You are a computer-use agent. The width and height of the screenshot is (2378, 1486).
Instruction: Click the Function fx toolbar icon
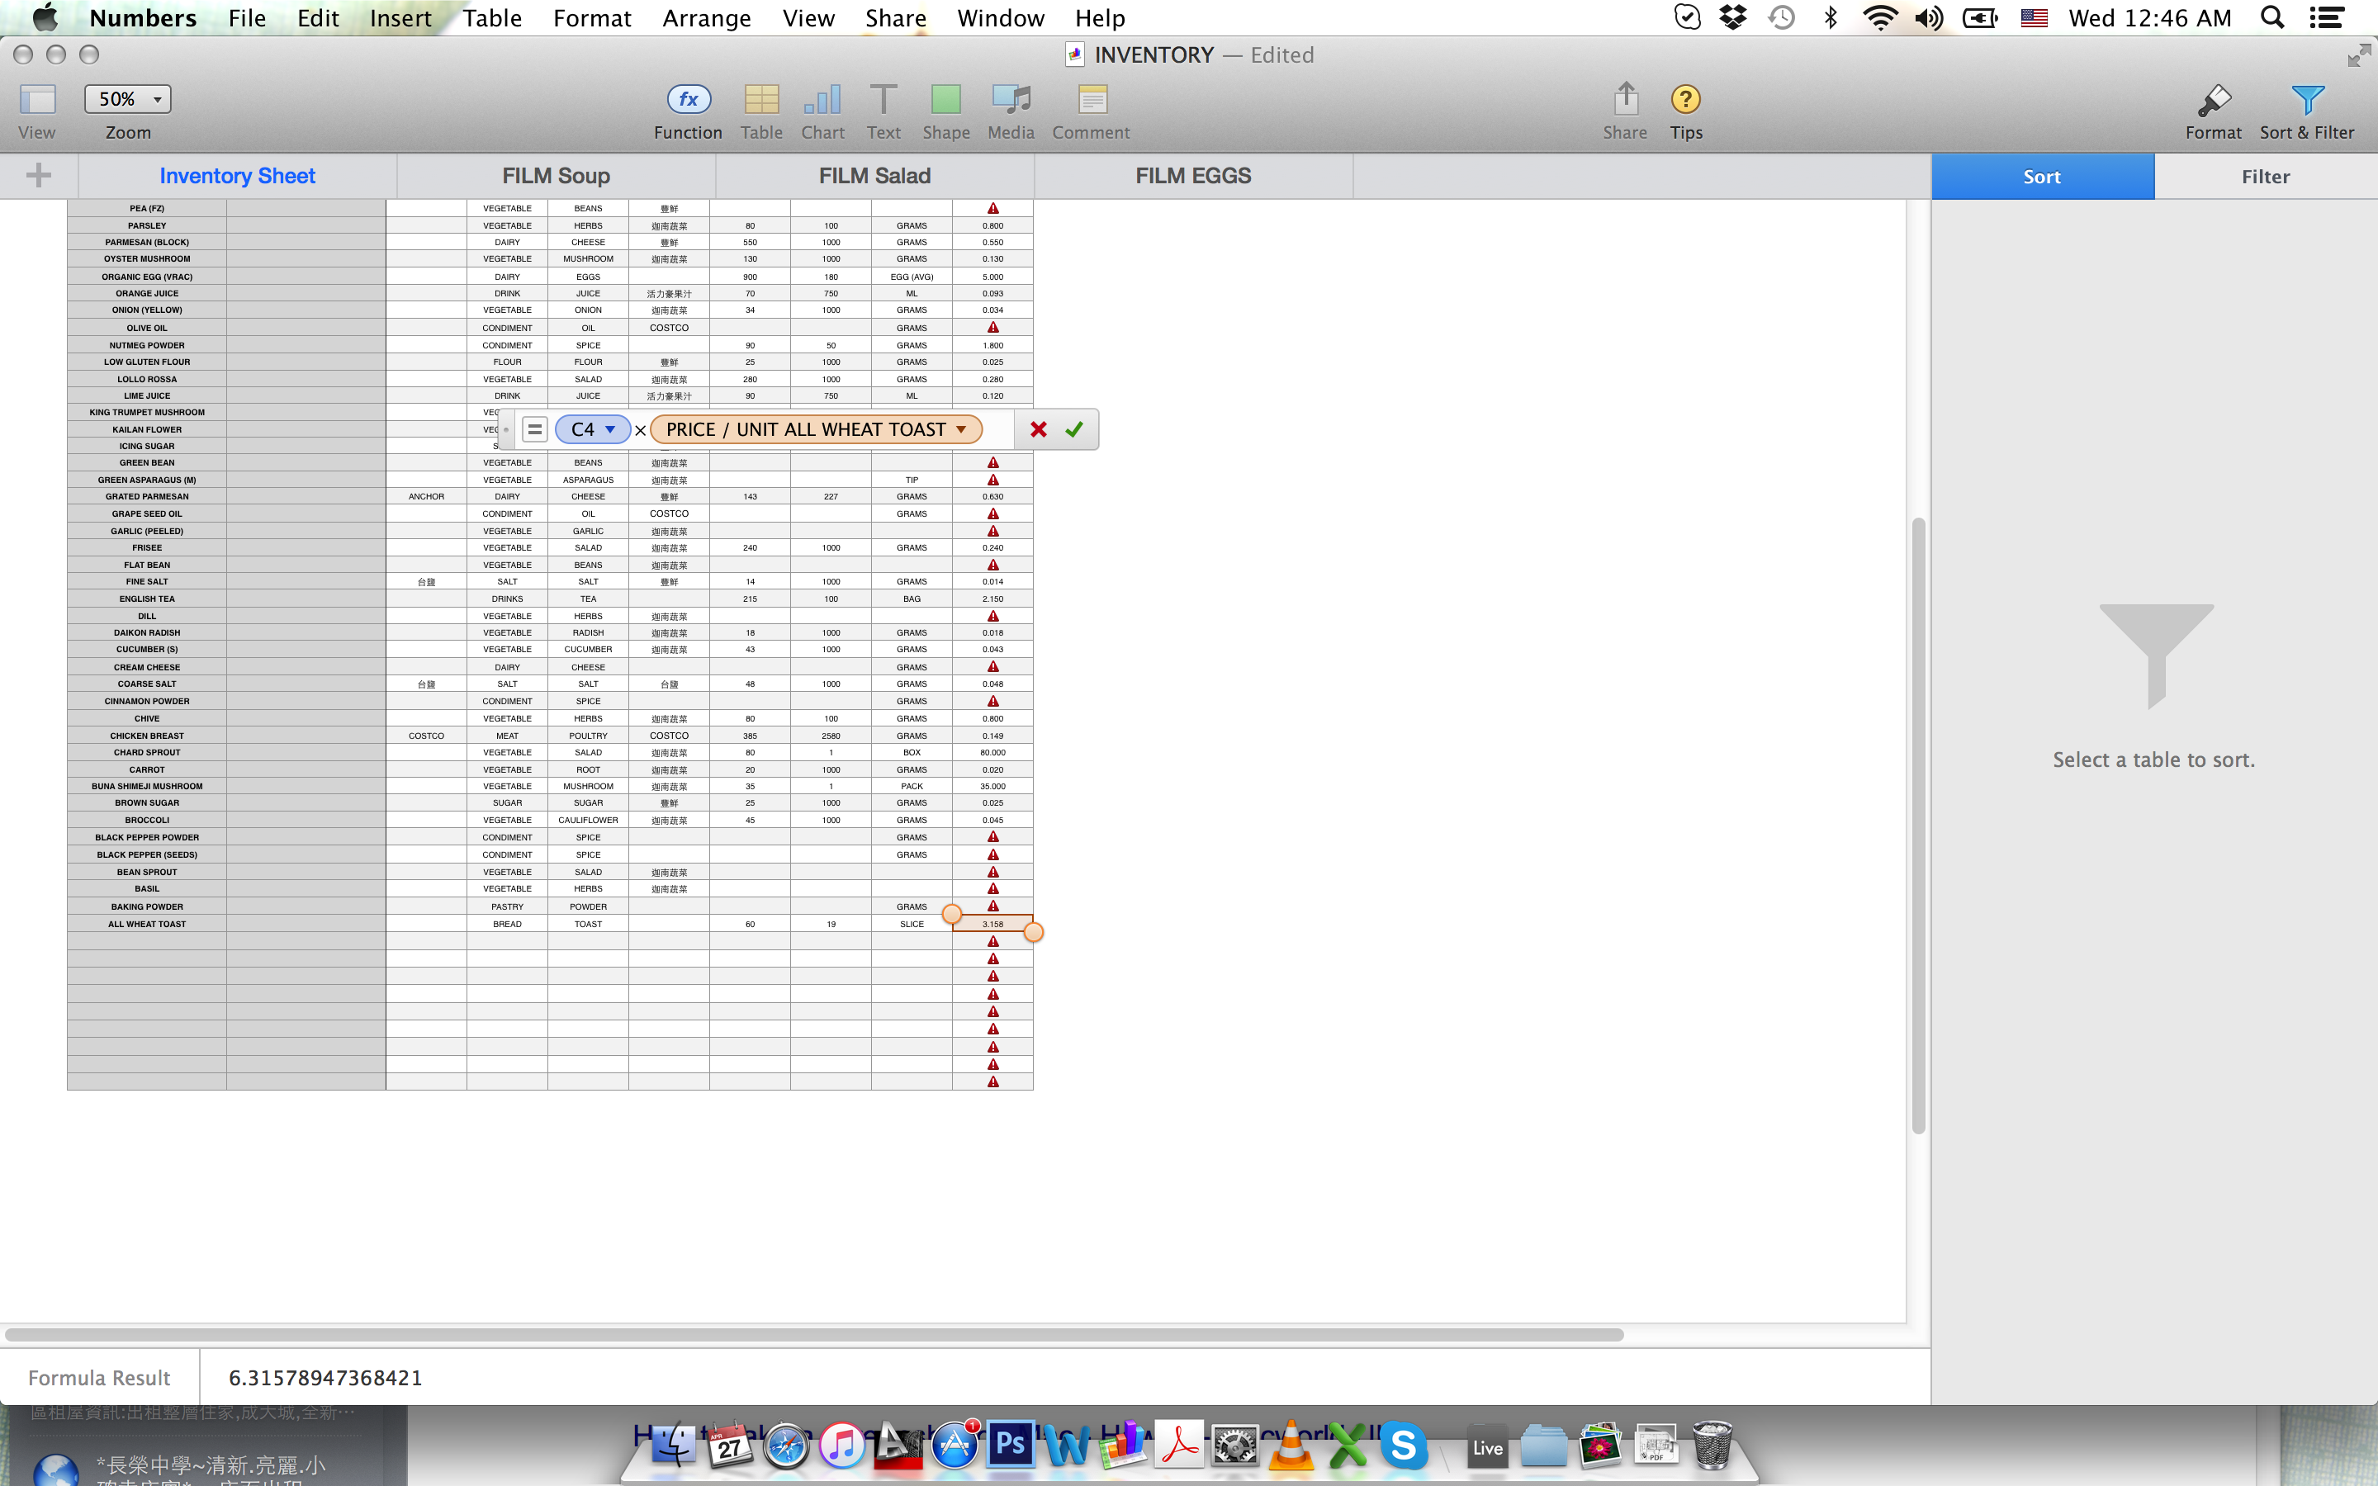(x=688, y=99)
